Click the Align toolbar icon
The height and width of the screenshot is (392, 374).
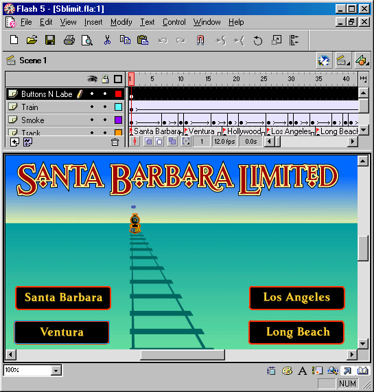coord(294,40)
